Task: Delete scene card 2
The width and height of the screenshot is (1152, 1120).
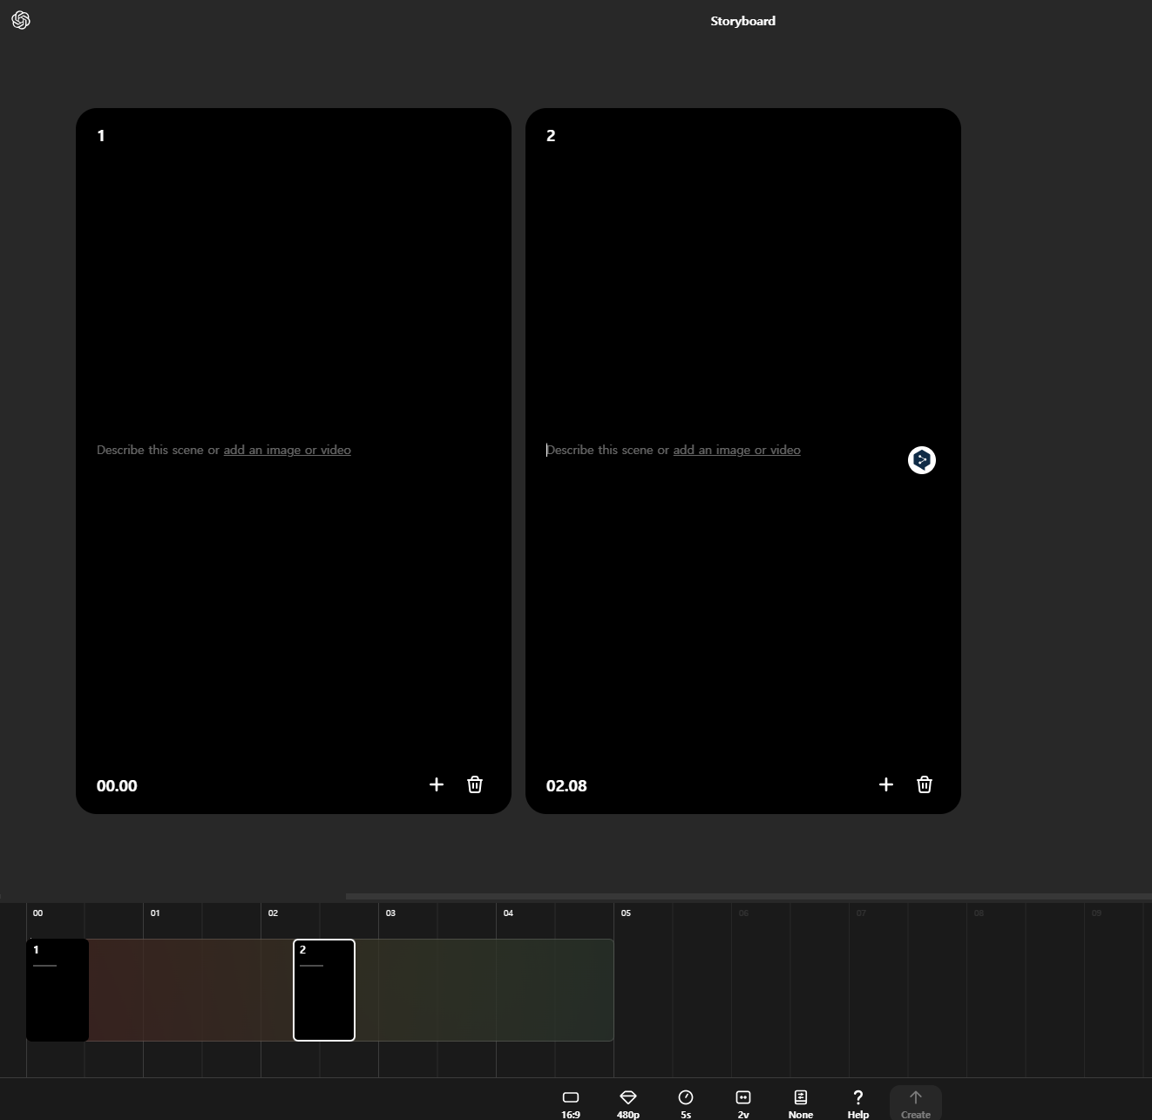Action: pos(925,784)
